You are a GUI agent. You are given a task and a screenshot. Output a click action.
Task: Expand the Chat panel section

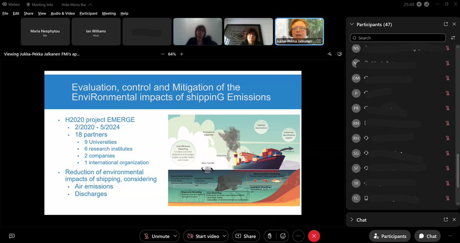tap(352, 220)
